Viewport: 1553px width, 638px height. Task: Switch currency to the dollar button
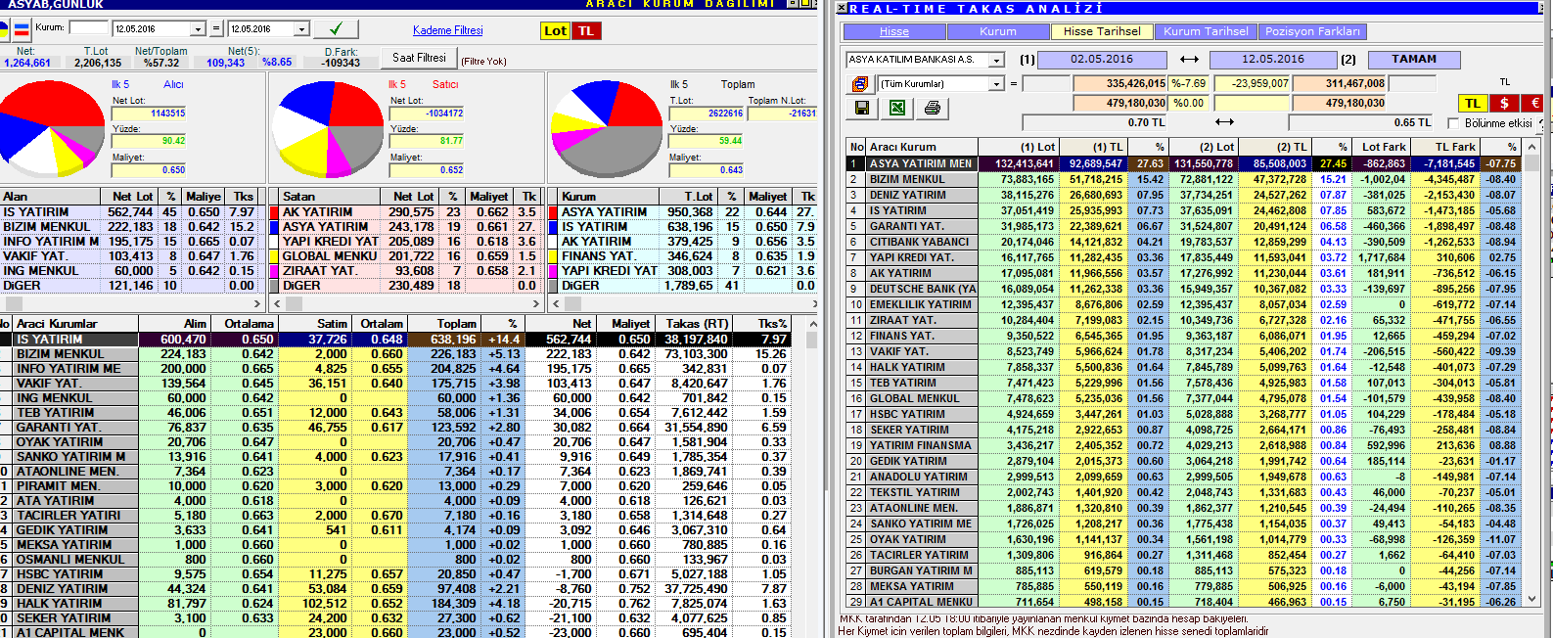tap(1504, 103)
